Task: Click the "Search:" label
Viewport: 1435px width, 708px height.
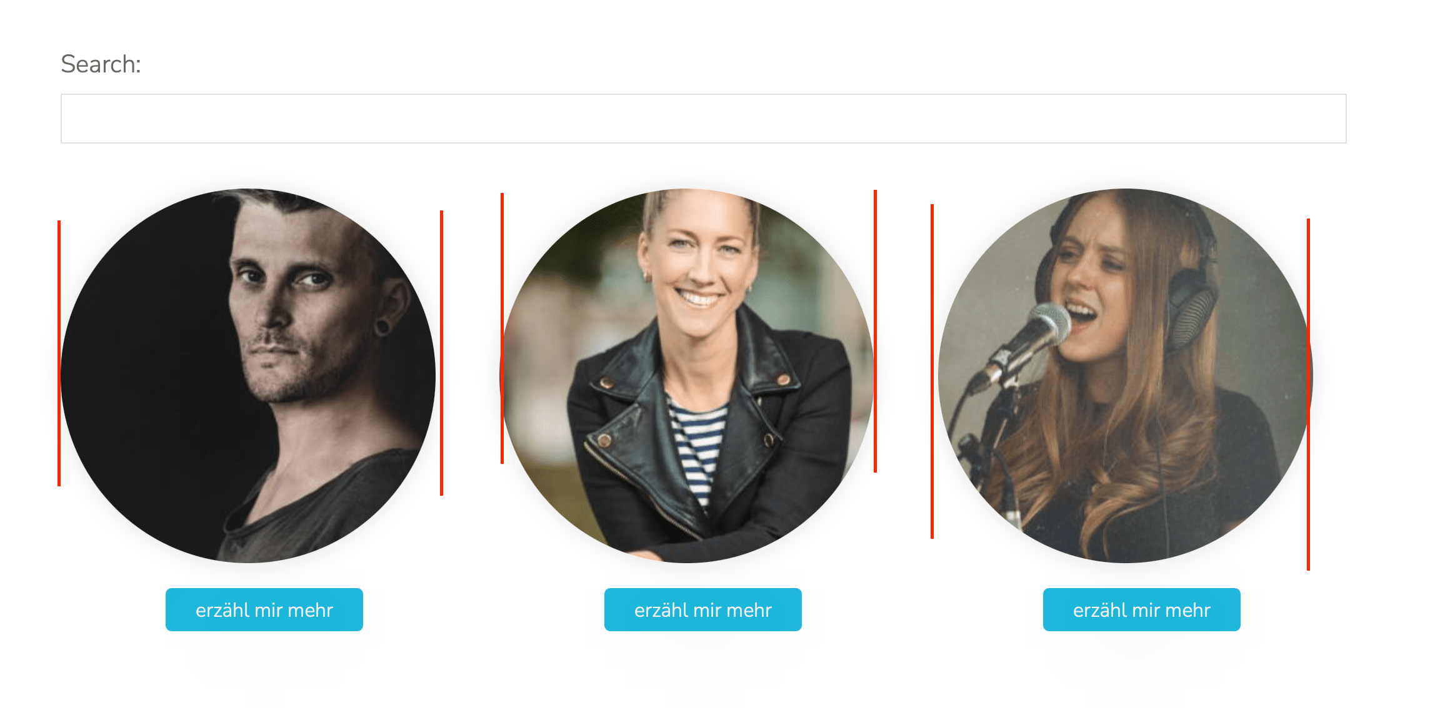Action: pyautogui.click(x=101, y=64)
